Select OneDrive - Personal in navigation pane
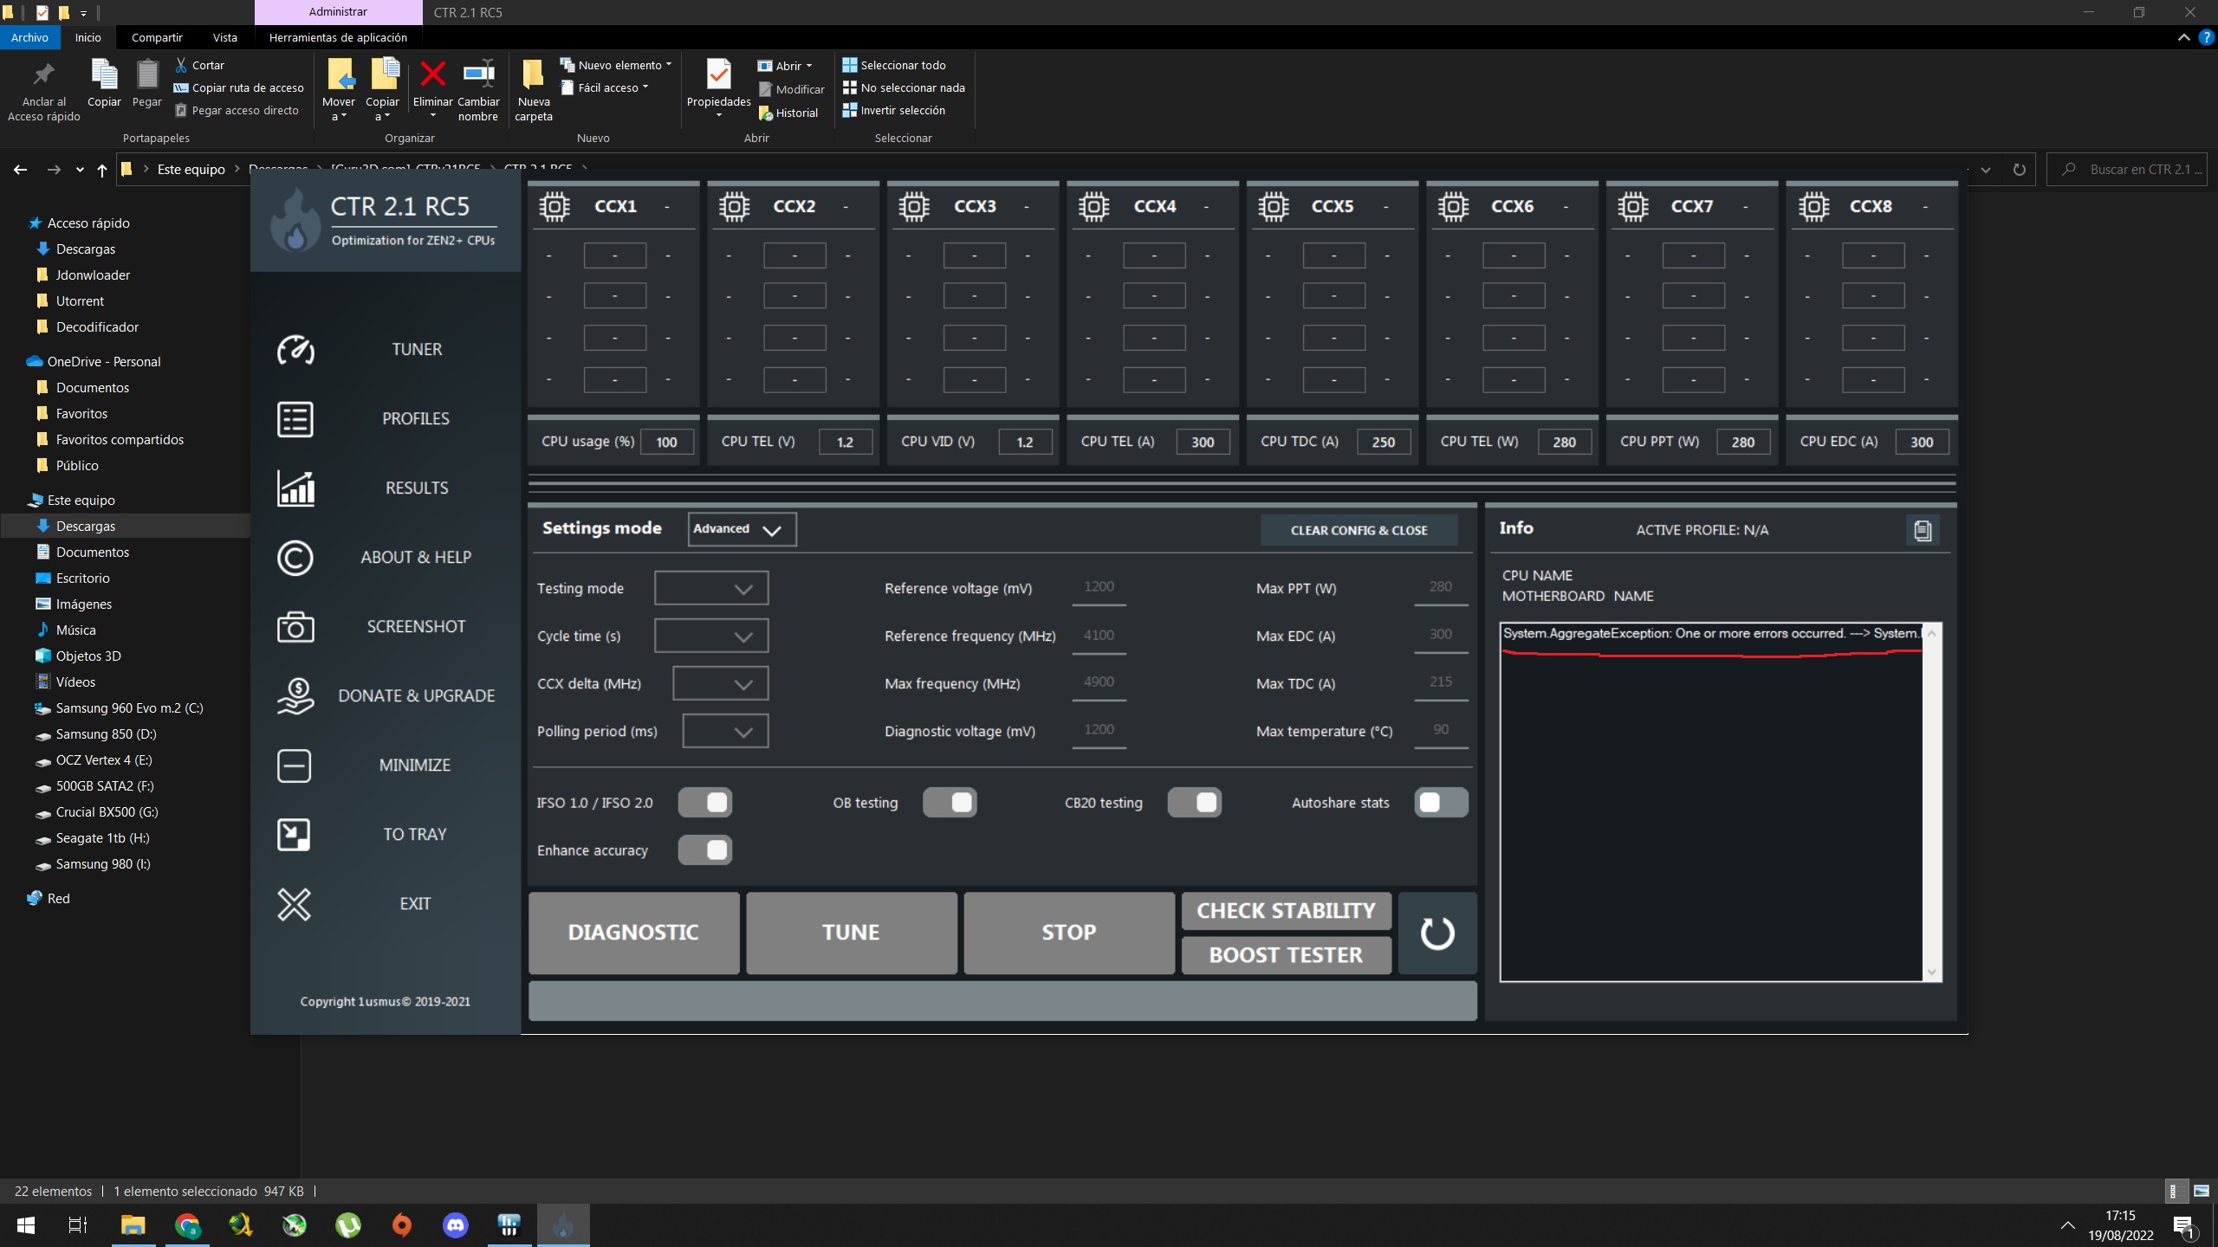 (103, 362)
